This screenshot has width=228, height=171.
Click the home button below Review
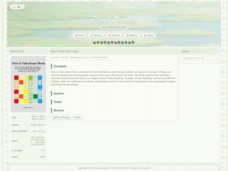pyautogui.click(x=78, y=117)
